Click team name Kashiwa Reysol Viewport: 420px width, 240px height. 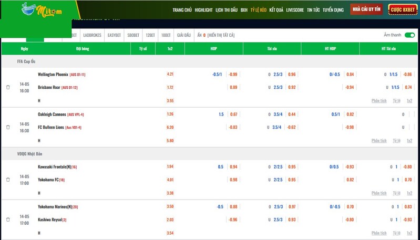pos(50,220)
